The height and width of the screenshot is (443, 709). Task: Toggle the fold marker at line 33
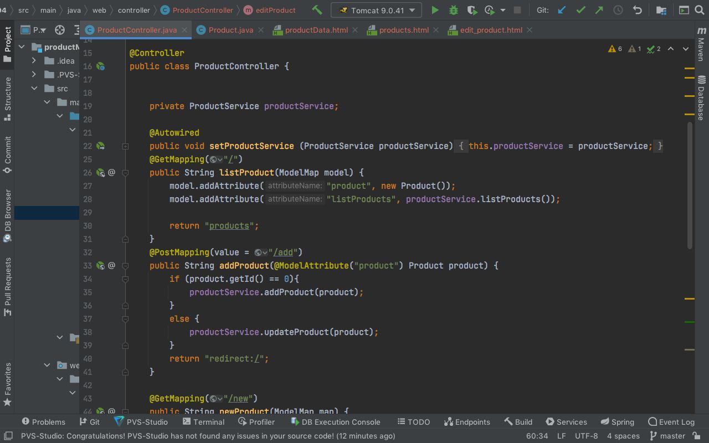coord(126,266)
